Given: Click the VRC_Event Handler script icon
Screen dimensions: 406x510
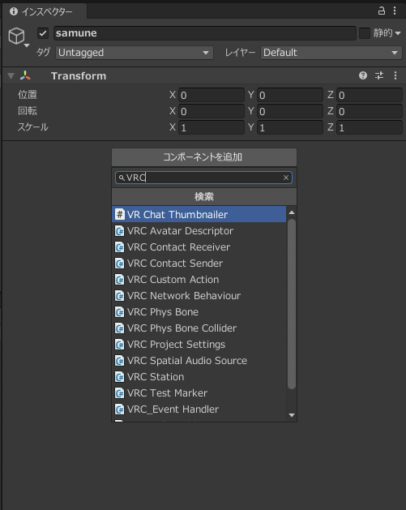Looking at the screenshot, I should (120, 409).
